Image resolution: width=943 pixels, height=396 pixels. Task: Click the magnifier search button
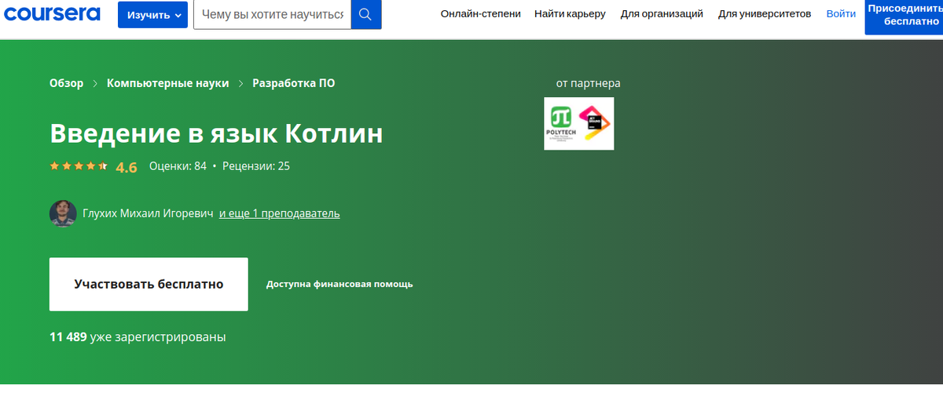click(366, 15)
